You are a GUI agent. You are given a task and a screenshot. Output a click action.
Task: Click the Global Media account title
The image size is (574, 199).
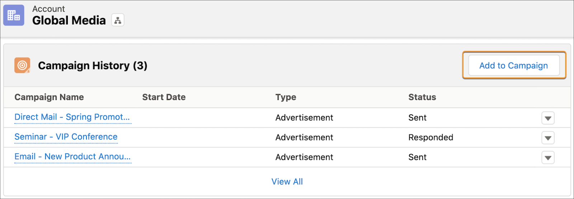point(69,20)
